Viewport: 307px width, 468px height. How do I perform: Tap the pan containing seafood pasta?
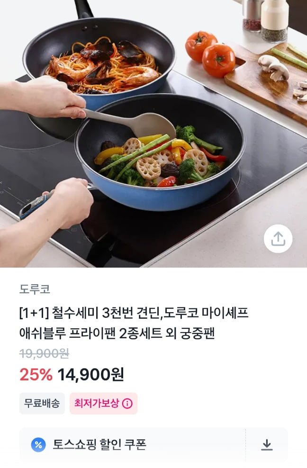tap(99, 60)
